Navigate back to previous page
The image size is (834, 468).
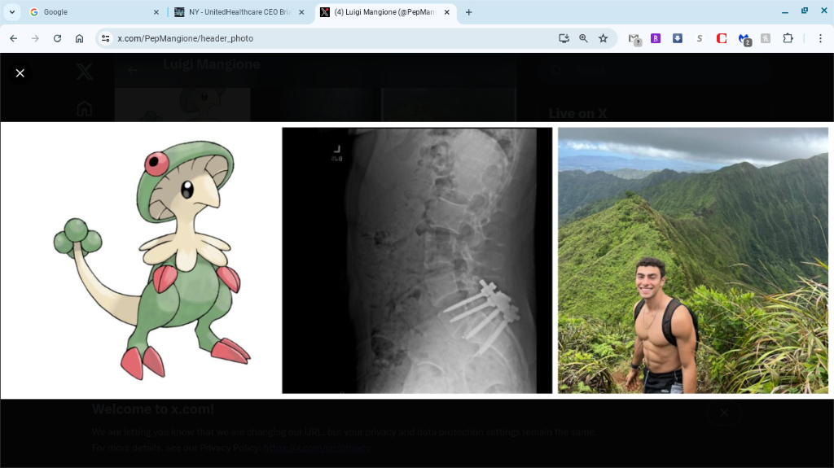[x=13, y=38]
